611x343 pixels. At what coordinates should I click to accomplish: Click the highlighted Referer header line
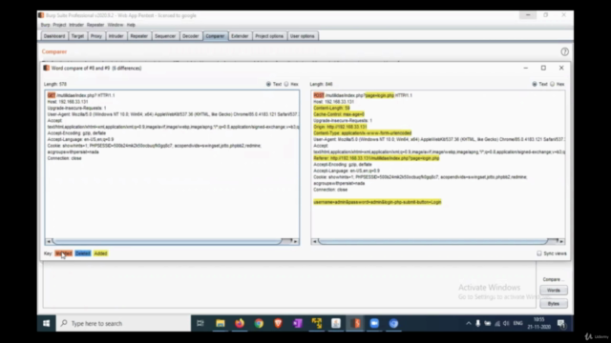(376, 158)
